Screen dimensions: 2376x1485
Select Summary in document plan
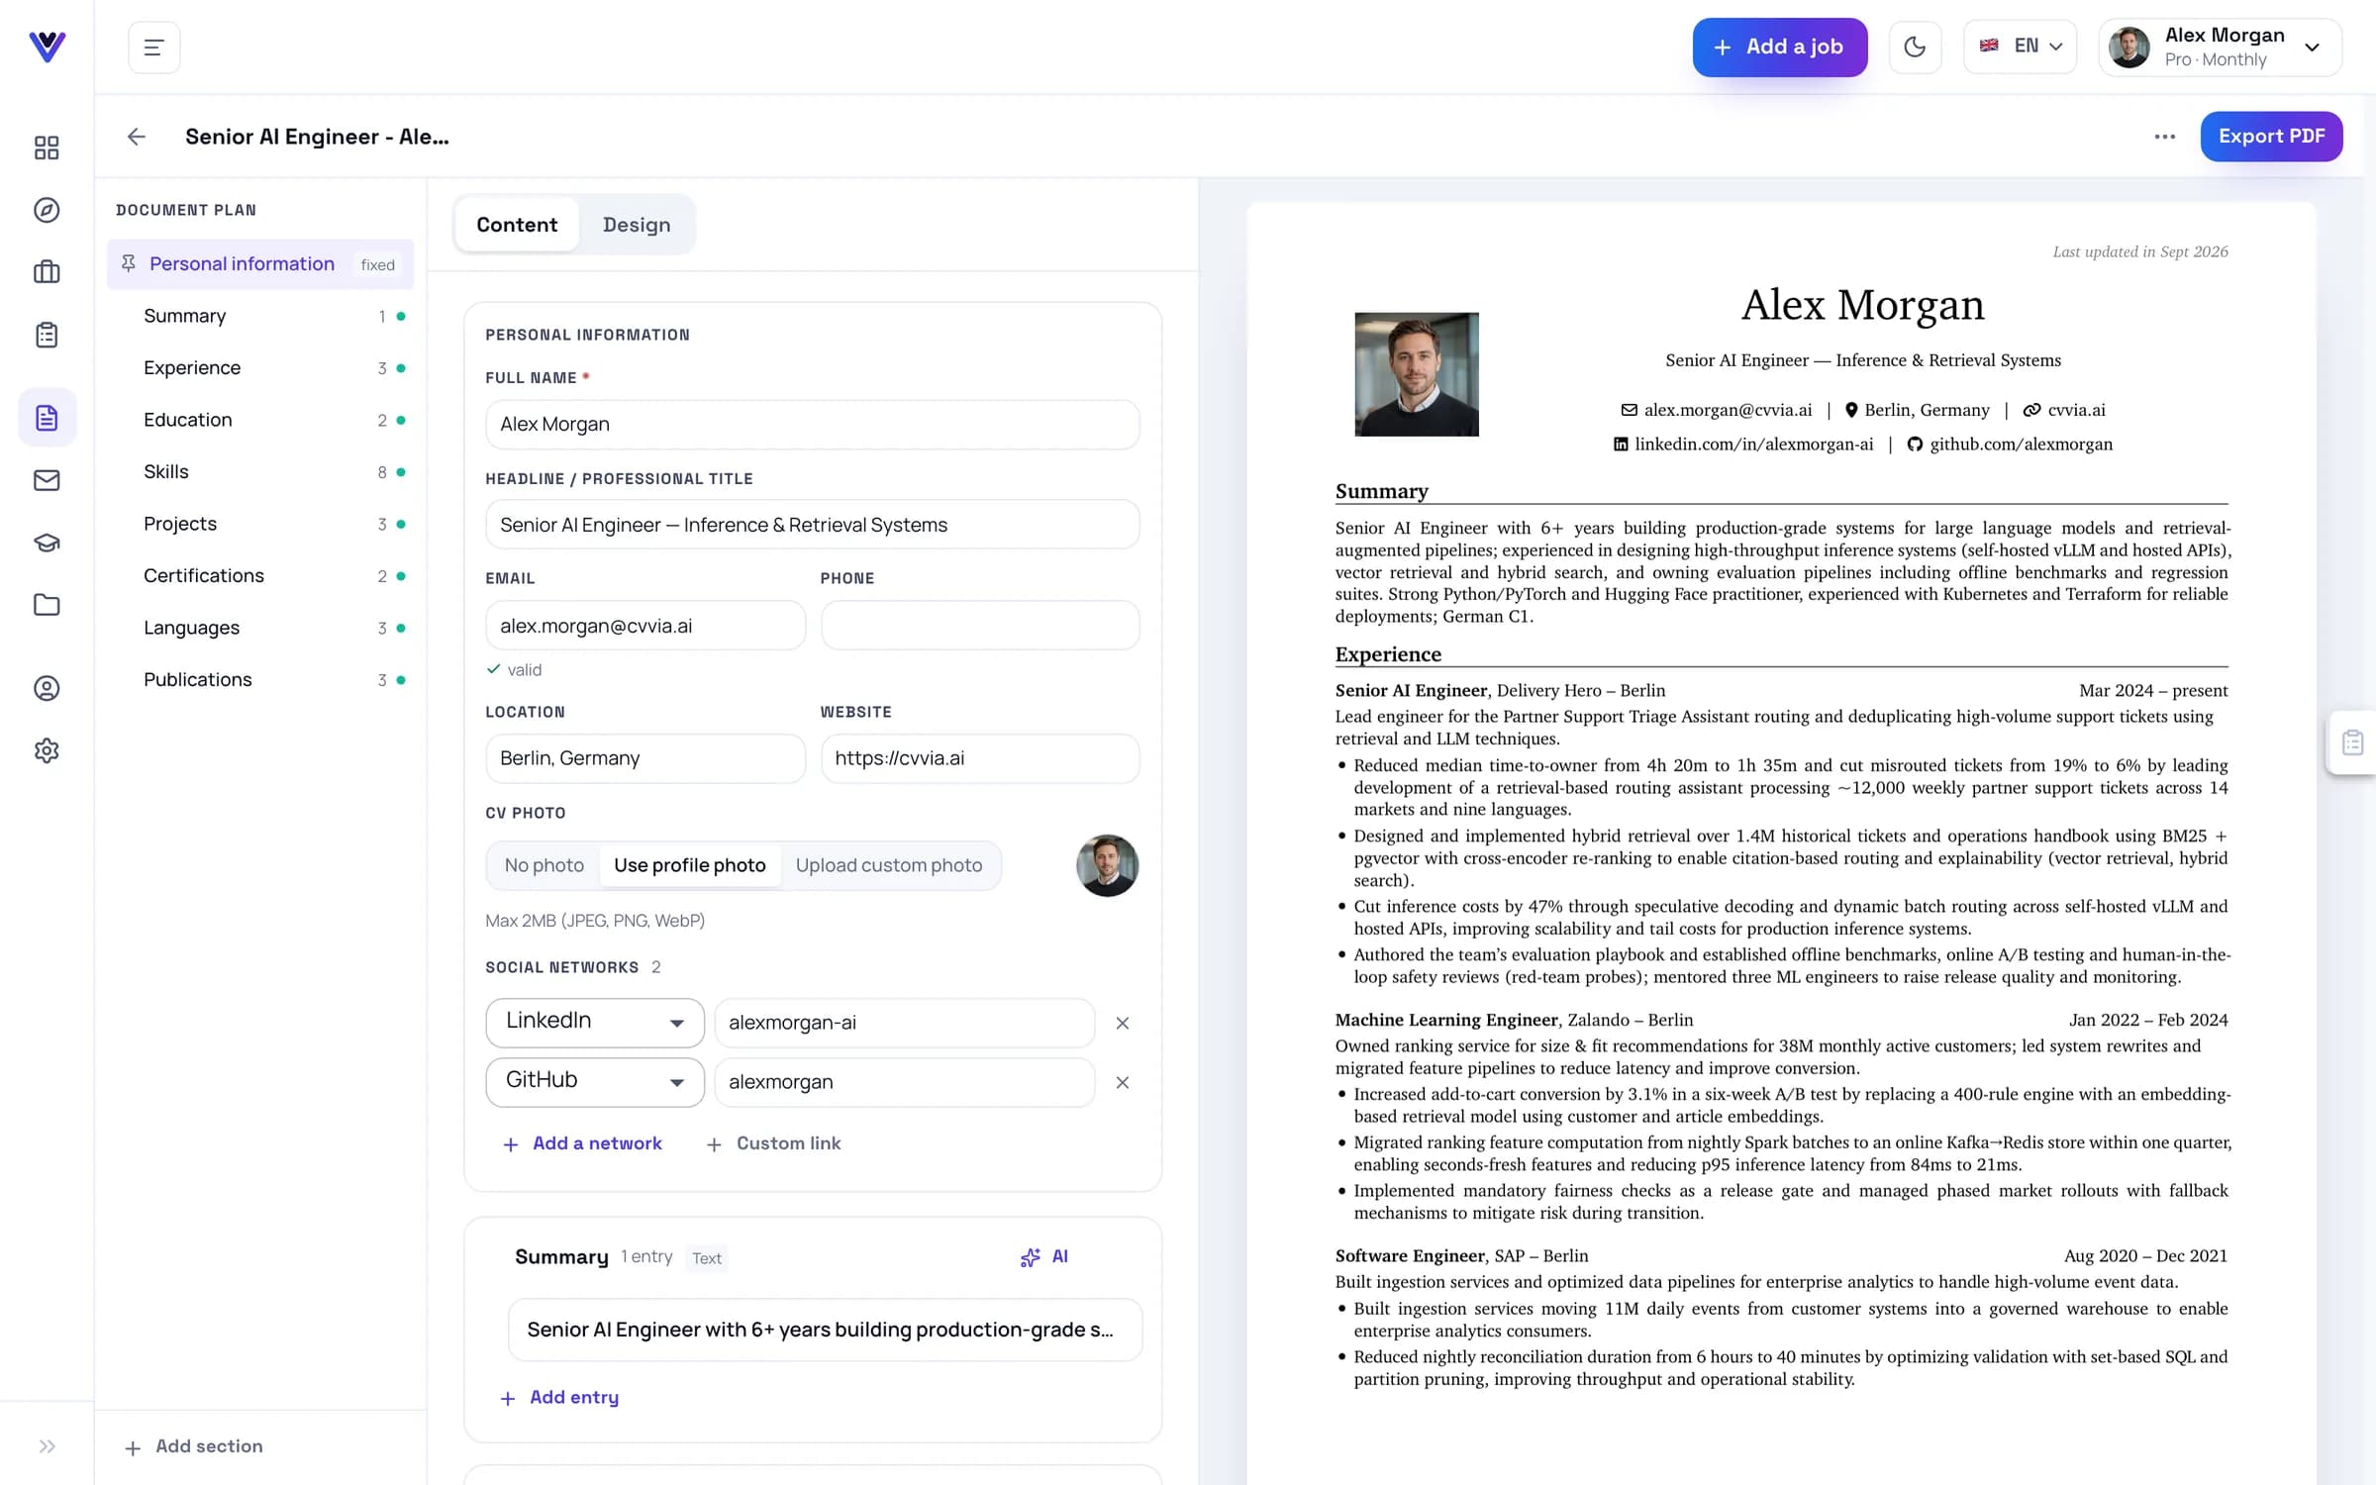260,316
